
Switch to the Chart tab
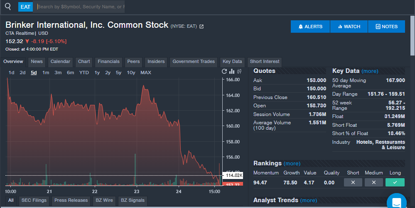click(84, 61)
